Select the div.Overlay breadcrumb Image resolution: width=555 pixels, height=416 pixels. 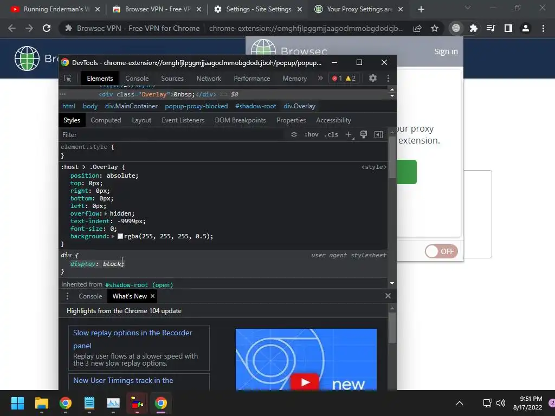[299, 106]
